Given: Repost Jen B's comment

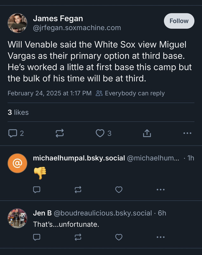Looking at the screenshot, I should tap(78, 237).
